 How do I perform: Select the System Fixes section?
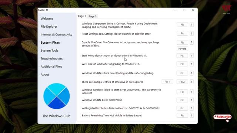50,42
